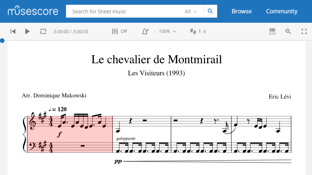
Task: Enter fullscreen mode
Action: point(304,31)
